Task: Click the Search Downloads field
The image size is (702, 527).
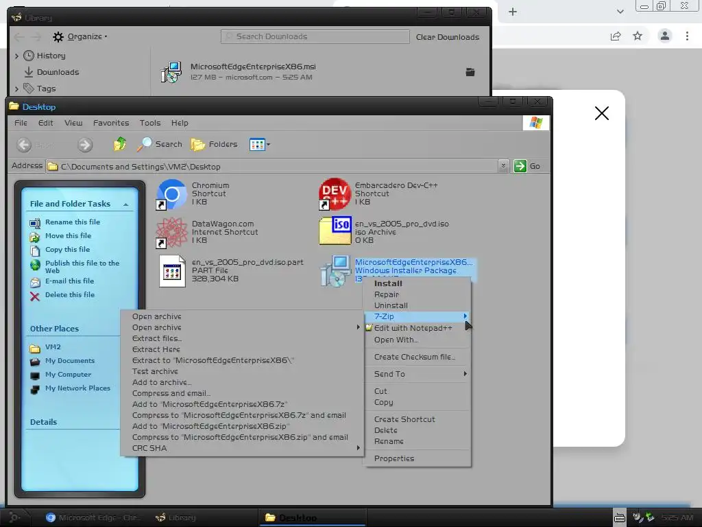Action: pyautogui.click(x=315, y=37)
